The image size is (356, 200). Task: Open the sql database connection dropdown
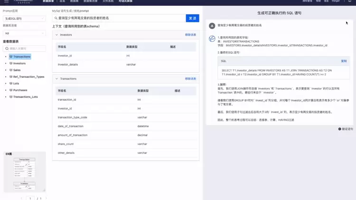[x=24, y=33]
